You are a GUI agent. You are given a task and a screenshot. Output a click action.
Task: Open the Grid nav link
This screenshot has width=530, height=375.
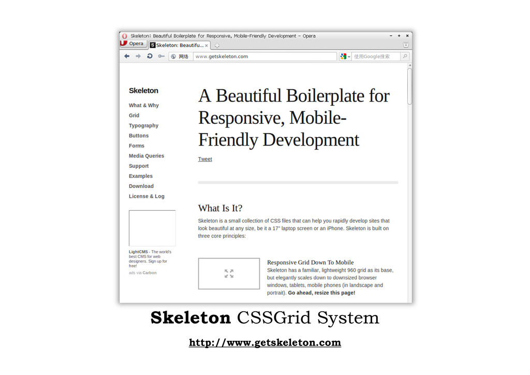click(134, 116)
